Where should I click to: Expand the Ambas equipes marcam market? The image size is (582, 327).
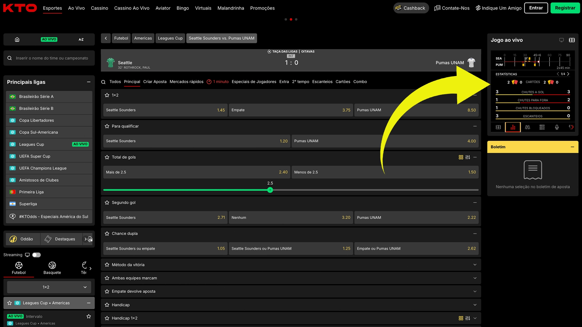[475, 278]
